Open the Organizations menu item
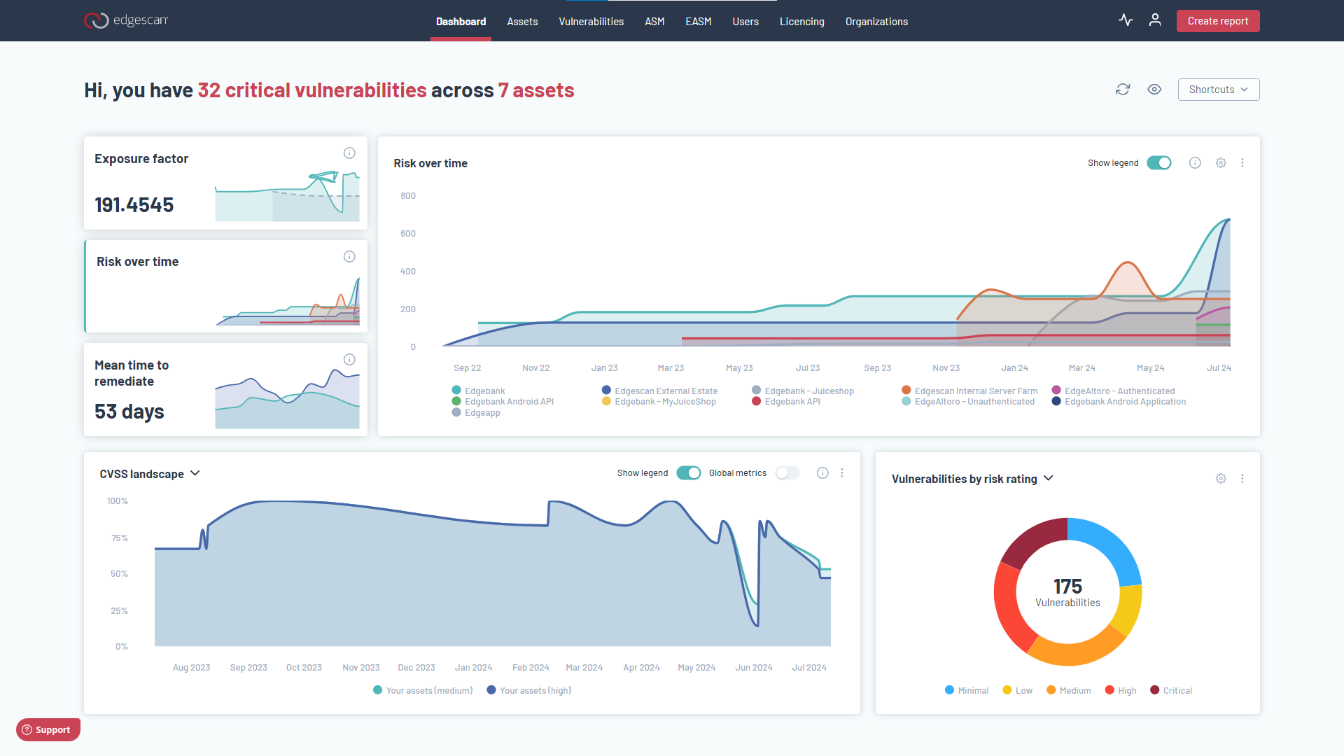The width and height of the screenshot is (1344, 756). (x=876, y=22)
